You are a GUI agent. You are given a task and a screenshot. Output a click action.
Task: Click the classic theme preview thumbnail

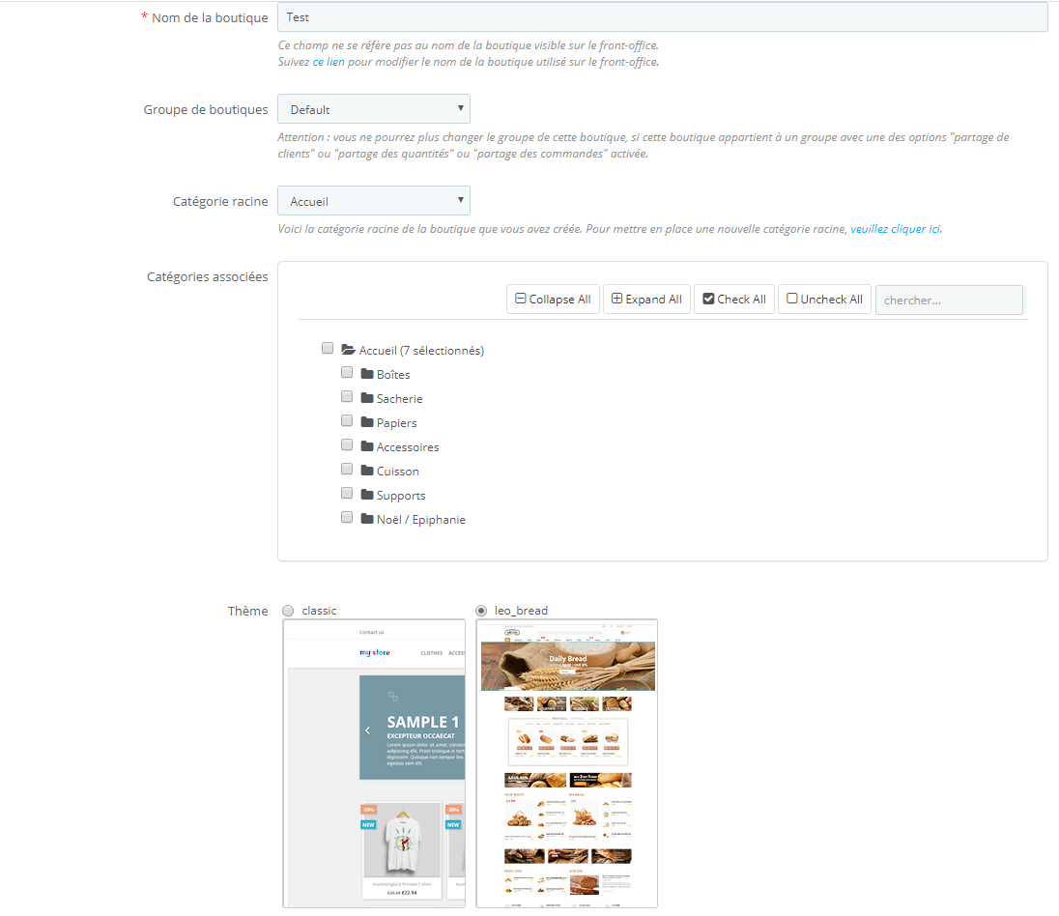click(x=374, y=763)
